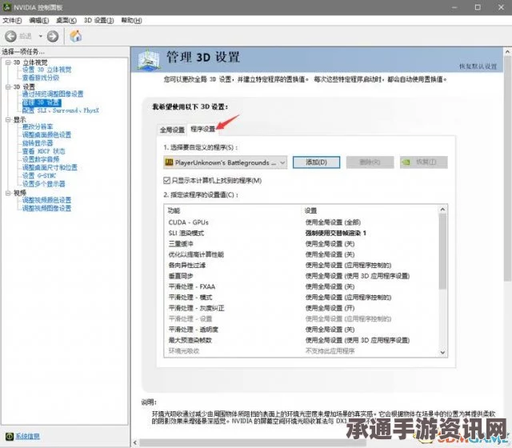Select 设置 G-SYNC in tree
This screenshot has height=448, width=512.
[39, 176]
